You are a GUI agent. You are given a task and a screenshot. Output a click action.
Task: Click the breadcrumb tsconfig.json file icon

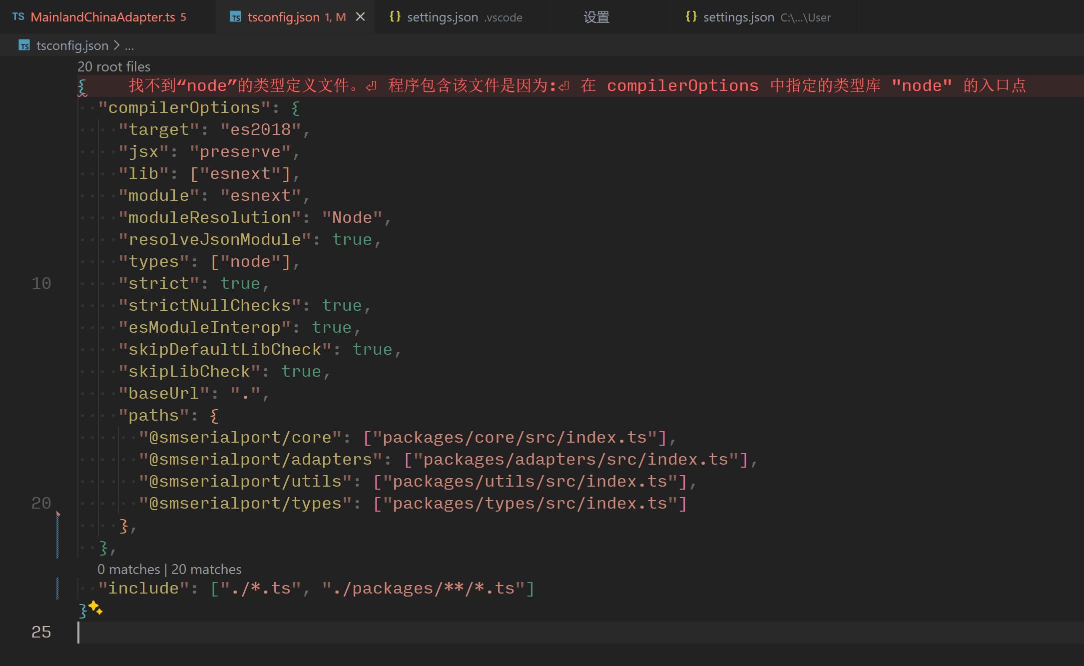click(24, 45)
